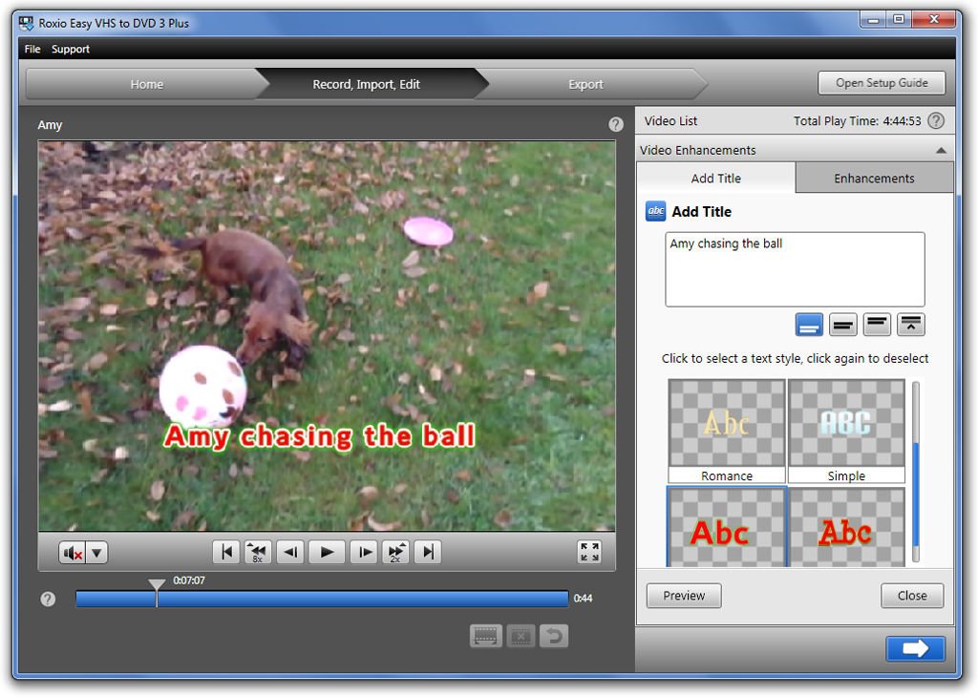Step back one frame
Screen dimensions: 978x697
coord(290,552)
